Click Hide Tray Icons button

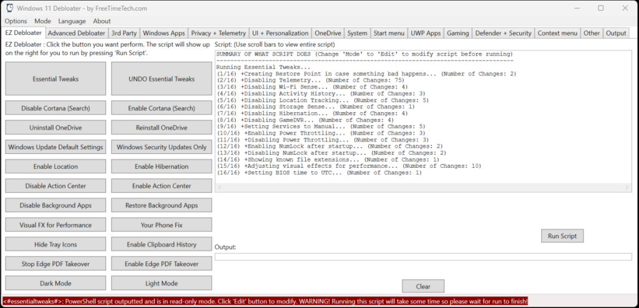pyautogui.click(x=56, y=244)
